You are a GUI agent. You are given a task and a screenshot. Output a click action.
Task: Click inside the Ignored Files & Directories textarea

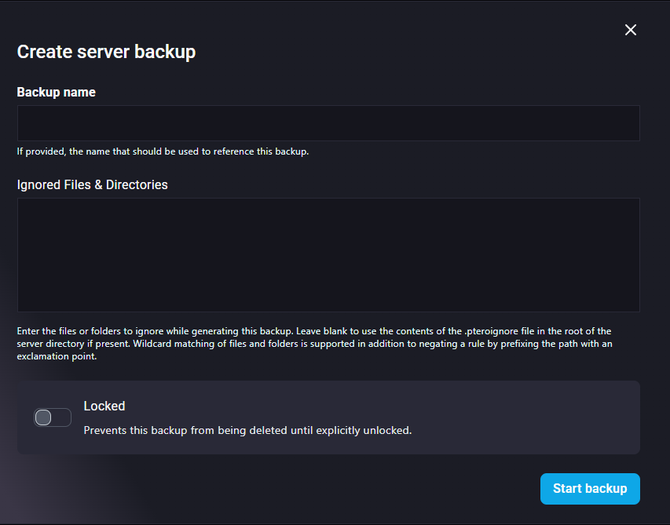click(x=328, y=254)
